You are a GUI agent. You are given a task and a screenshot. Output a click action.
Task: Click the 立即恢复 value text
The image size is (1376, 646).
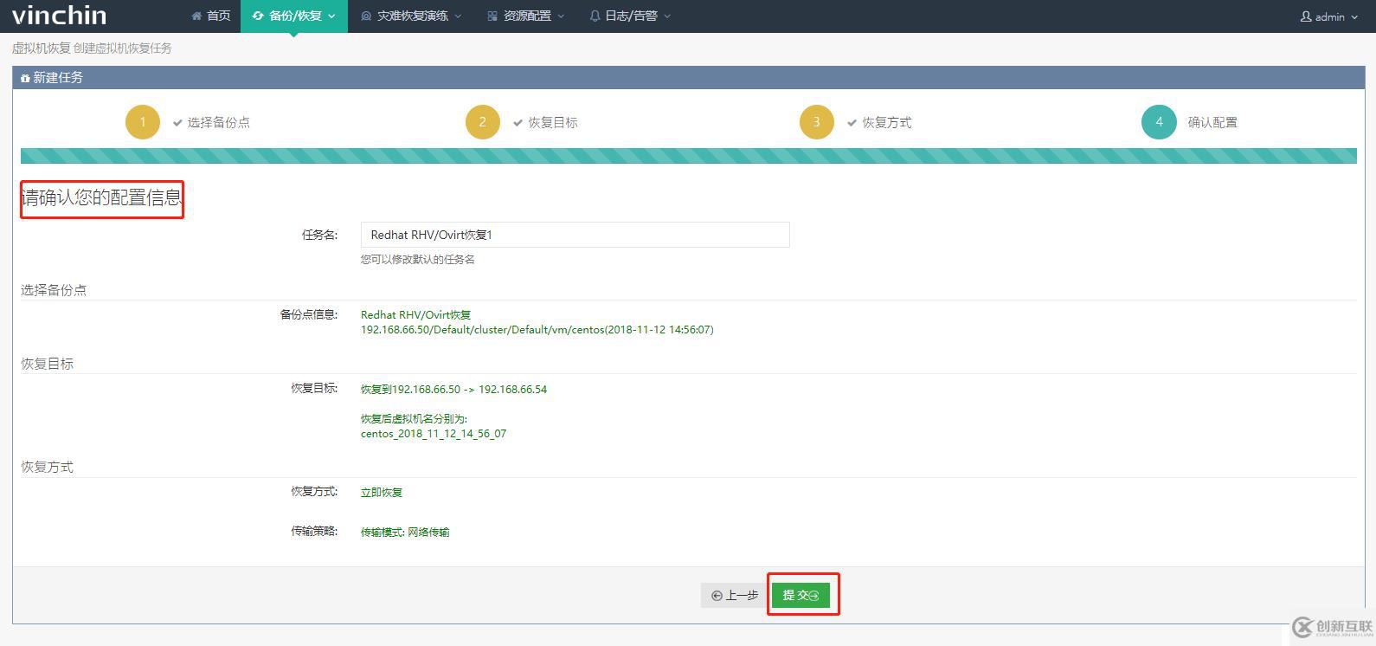pos(382,492)
